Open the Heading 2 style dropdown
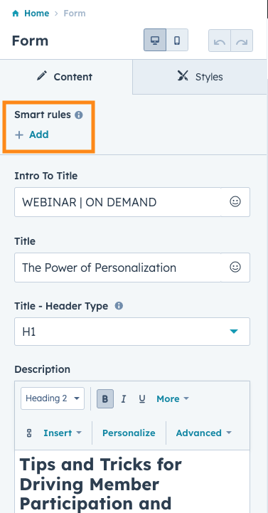 53,398
